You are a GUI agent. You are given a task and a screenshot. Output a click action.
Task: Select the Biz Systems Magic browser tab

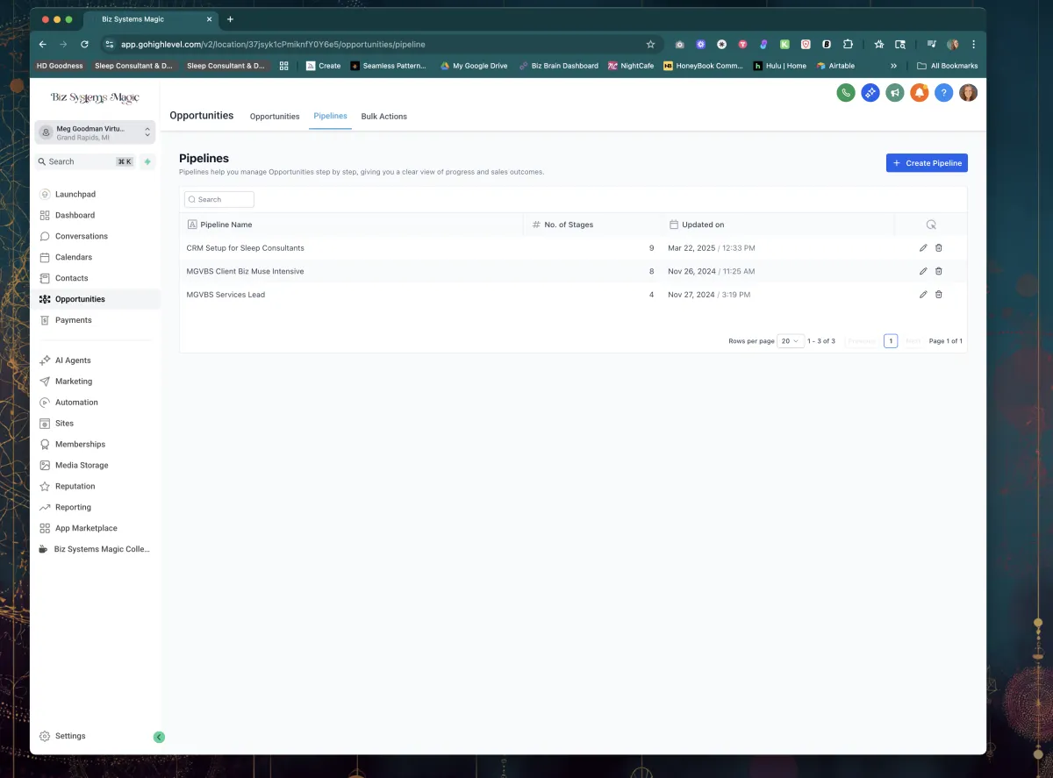pos(149,19)
